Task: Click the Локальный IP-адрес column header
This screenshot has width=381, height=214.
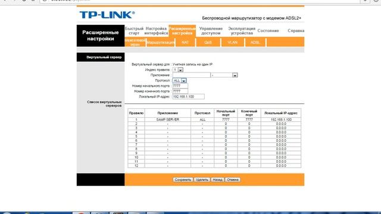Action: [x=281, y=113]
